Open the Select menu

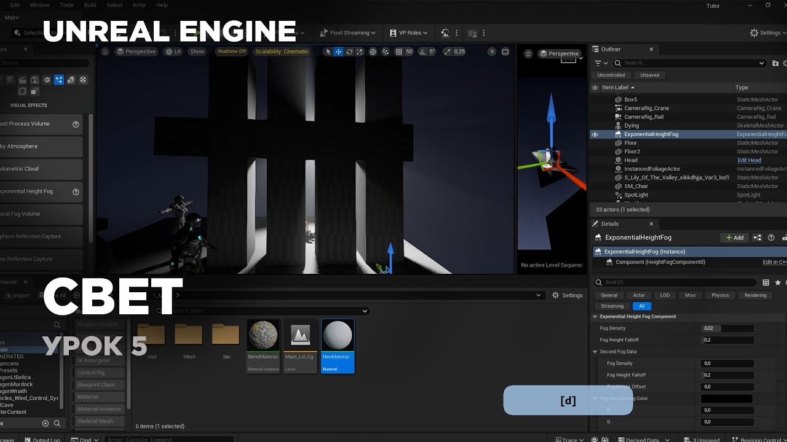coord(115,5)
